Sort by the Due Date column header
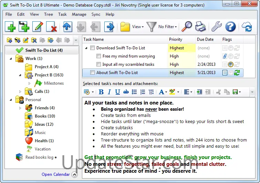The width and height of the screenshot is (260, 183). (208, 39)
